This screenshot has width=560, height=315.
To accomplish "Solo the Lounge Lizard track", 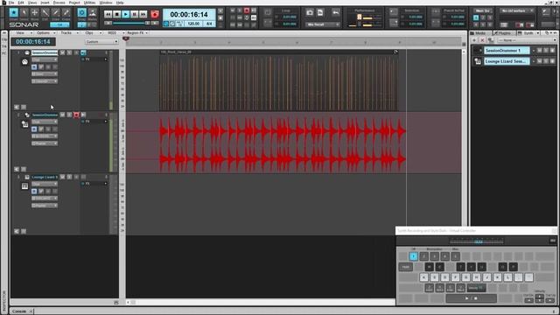I will [x=69, y=177].
